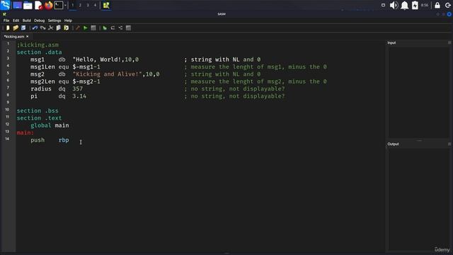The width and height of the screenshot is (453, 255).
Task: Toggle the Output panel float button
Action: (449, 144)
